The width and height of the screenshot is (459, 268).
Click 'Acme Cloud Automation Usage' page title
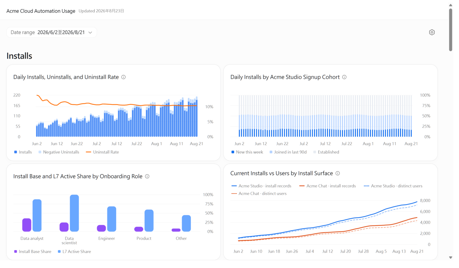pos(41,11)
